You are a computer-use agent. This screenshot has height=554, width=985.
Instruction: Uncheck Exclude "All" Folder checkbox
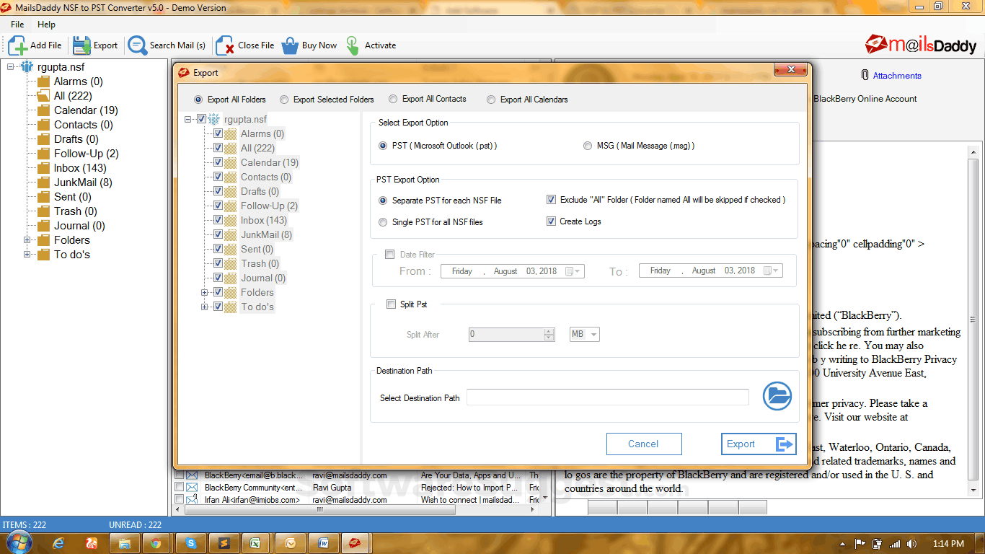[551, 200]
